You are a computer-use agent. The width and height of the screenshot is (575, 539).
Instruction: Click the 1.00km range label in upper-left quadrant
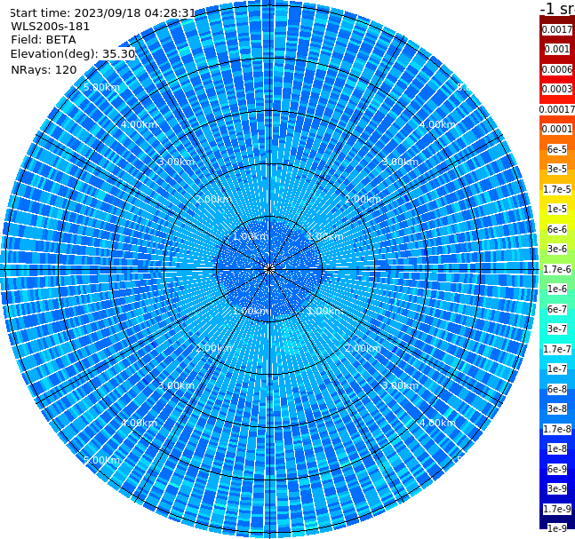tap(251, 236)
